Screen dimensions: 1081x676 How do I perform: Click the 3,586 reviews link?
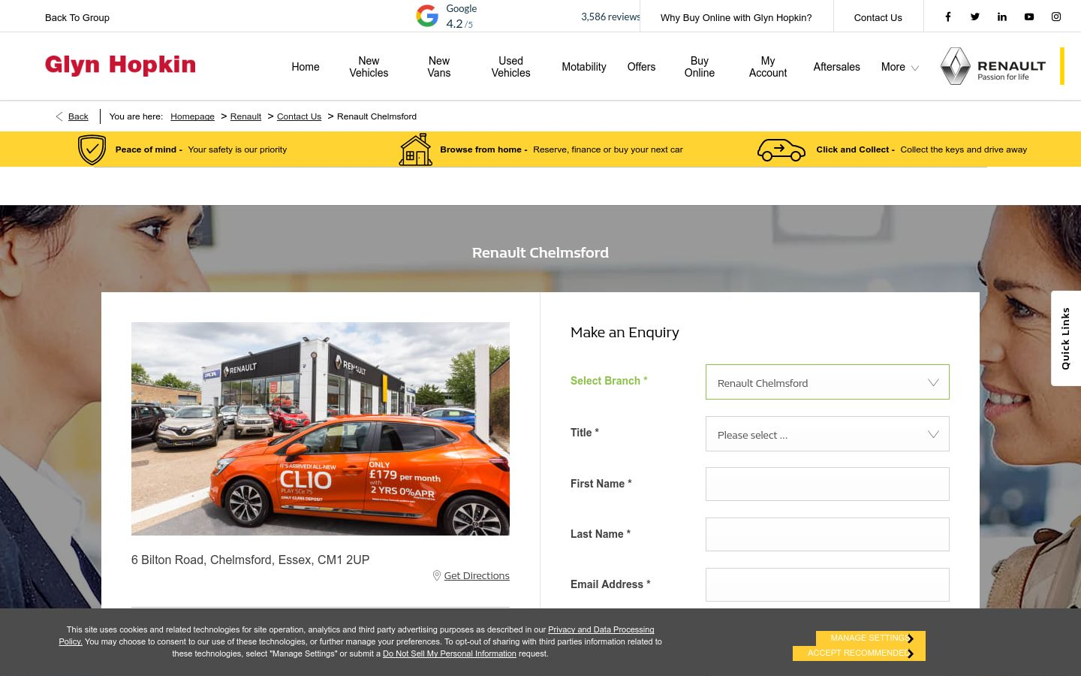[x=610, y=17]
